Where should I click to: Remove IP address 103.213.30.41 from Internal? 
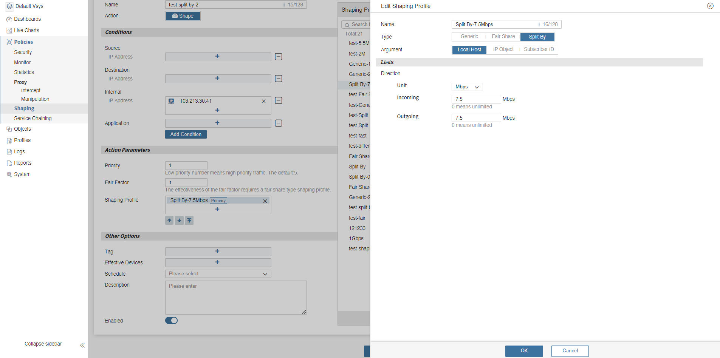point(263,101)
